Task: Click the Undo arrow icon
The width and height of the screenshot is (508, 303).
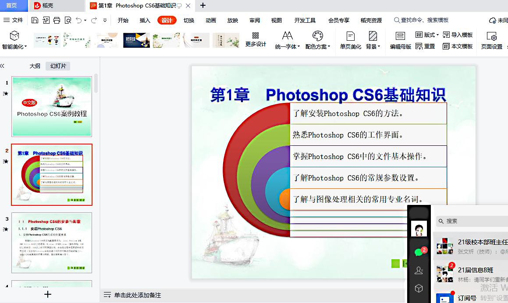Action: [x=79, y=21]
